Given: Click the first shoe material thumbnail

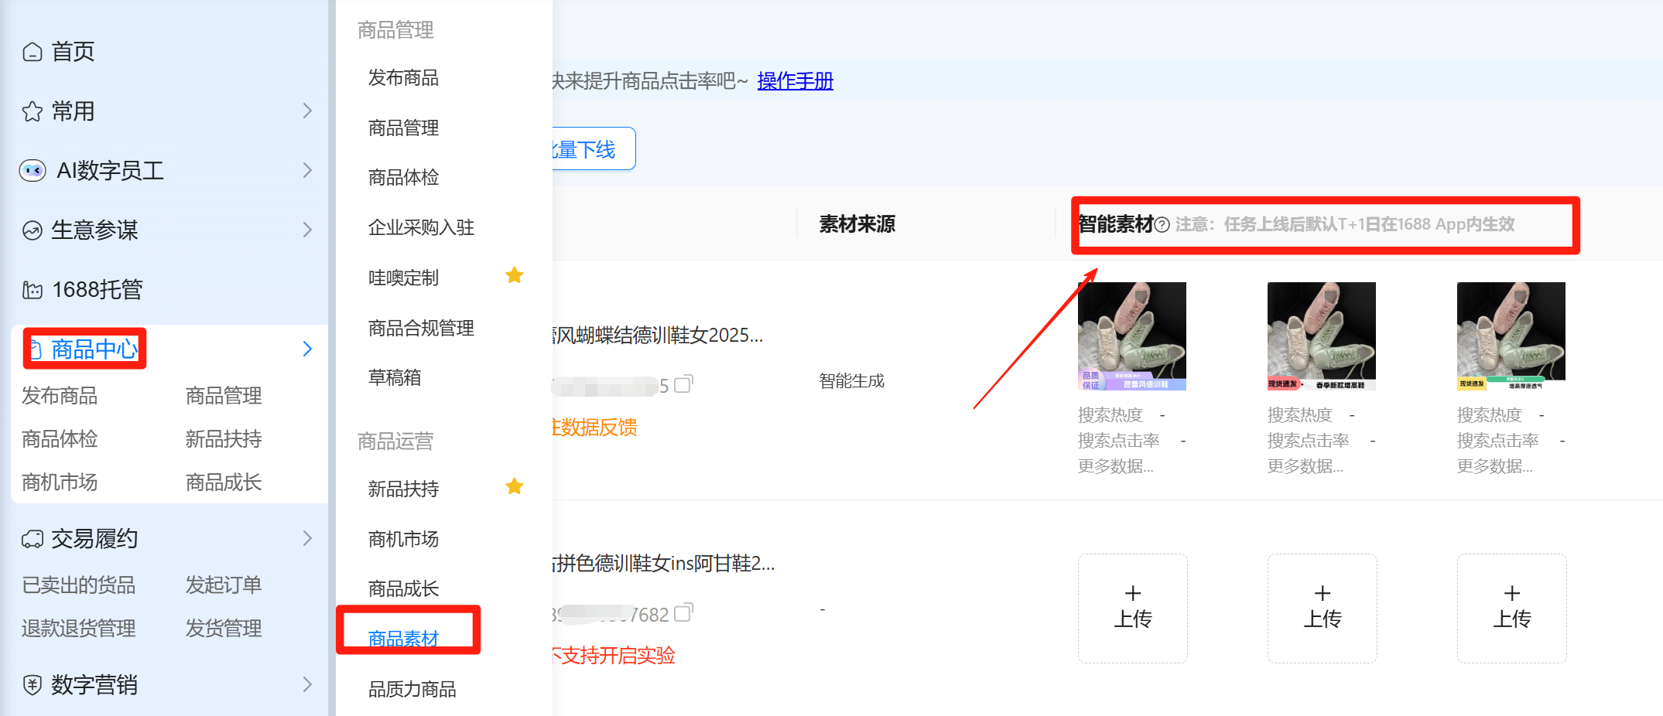Looking at the screenshot, I should [1131, 336].
